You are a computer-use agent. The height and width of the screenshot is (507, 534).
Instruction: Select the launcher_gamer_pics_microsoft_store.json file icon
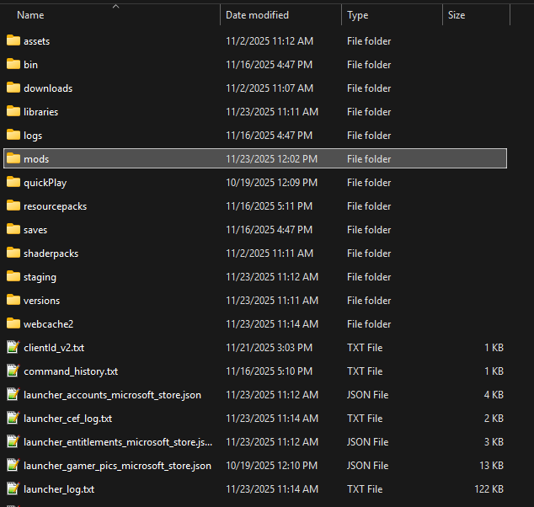[13, 465]
